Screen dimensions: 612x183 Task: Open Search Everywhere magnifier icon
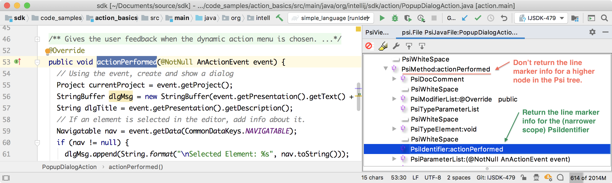[604, 18]
